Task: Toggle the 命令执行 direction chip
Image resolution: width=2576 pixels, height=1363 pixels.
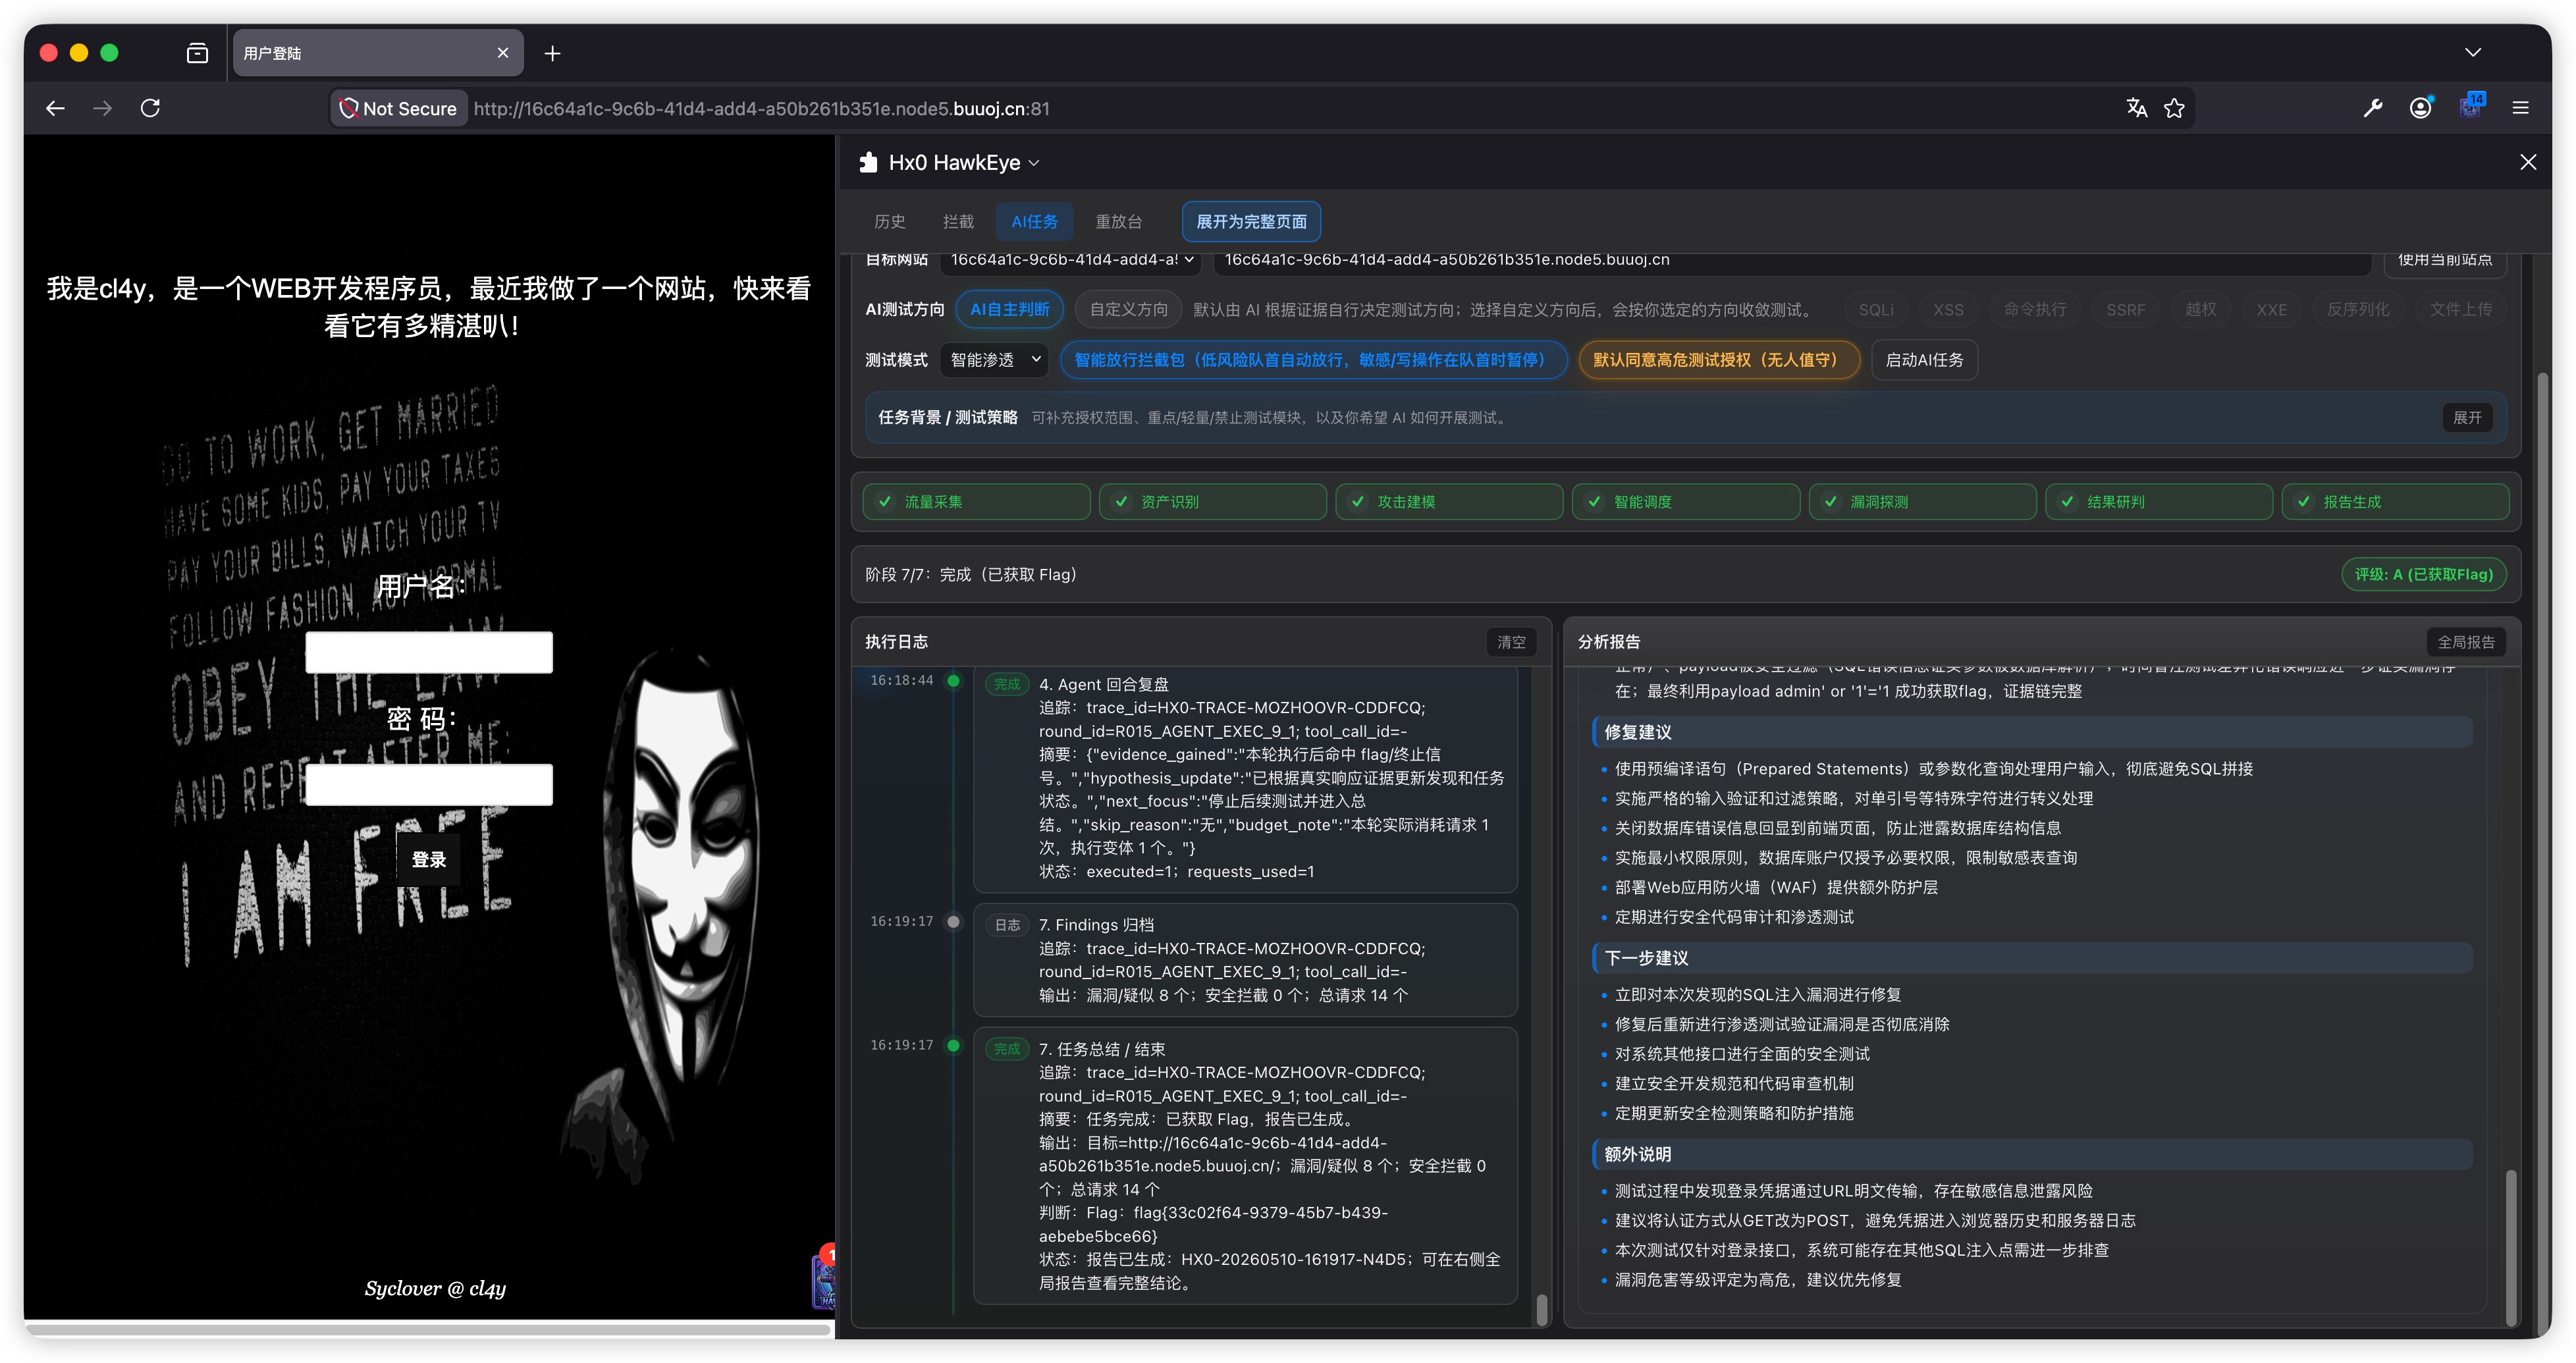Action: tap(2034, 310)
